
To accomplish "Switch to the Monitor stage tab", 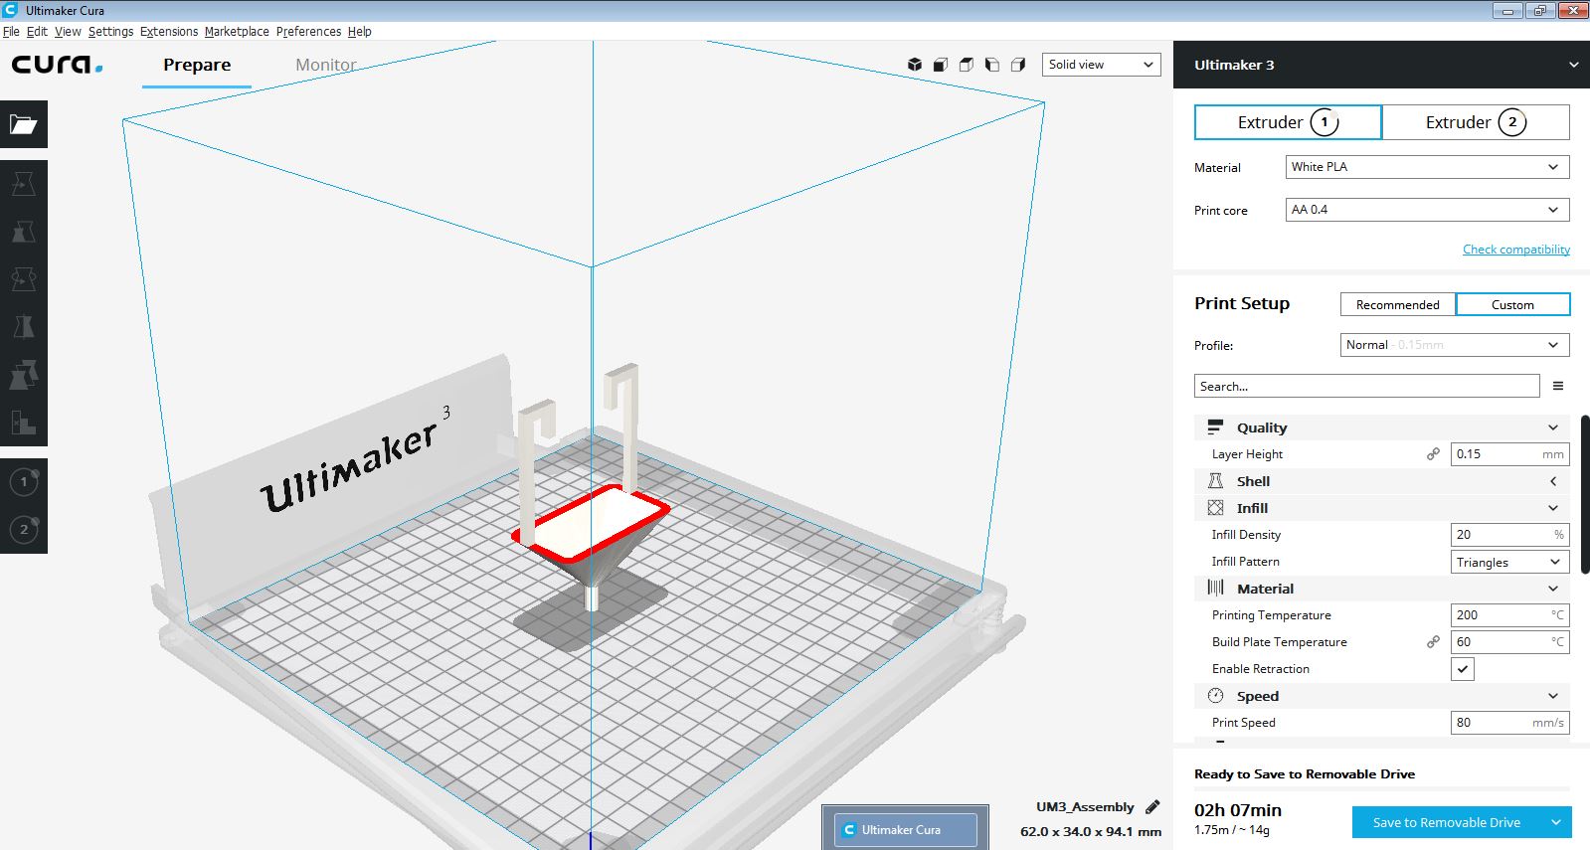I will coord(326,65).
